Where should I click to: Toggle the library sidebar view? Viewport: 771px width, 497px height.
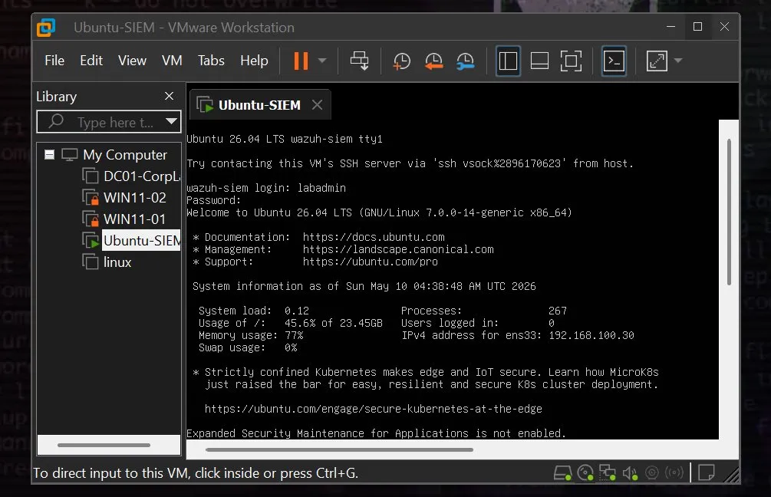(508, 61)
